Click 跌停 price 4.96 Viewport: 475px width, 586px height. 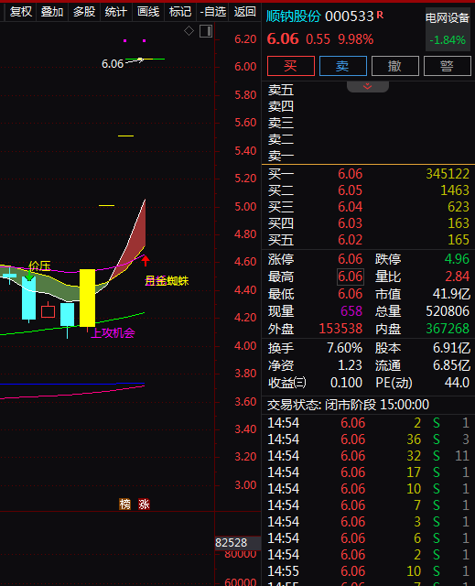[x=457, y=259]
